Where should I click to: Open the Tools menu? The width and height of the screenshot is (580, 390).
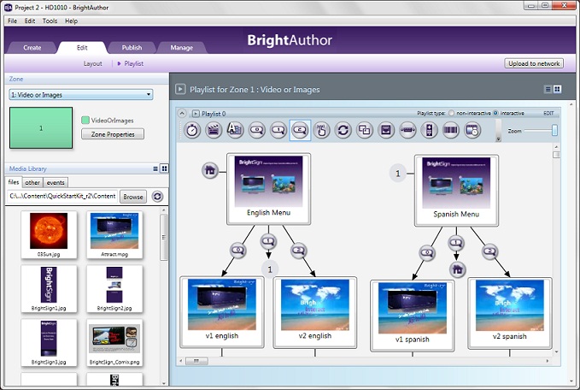point(50,21)
